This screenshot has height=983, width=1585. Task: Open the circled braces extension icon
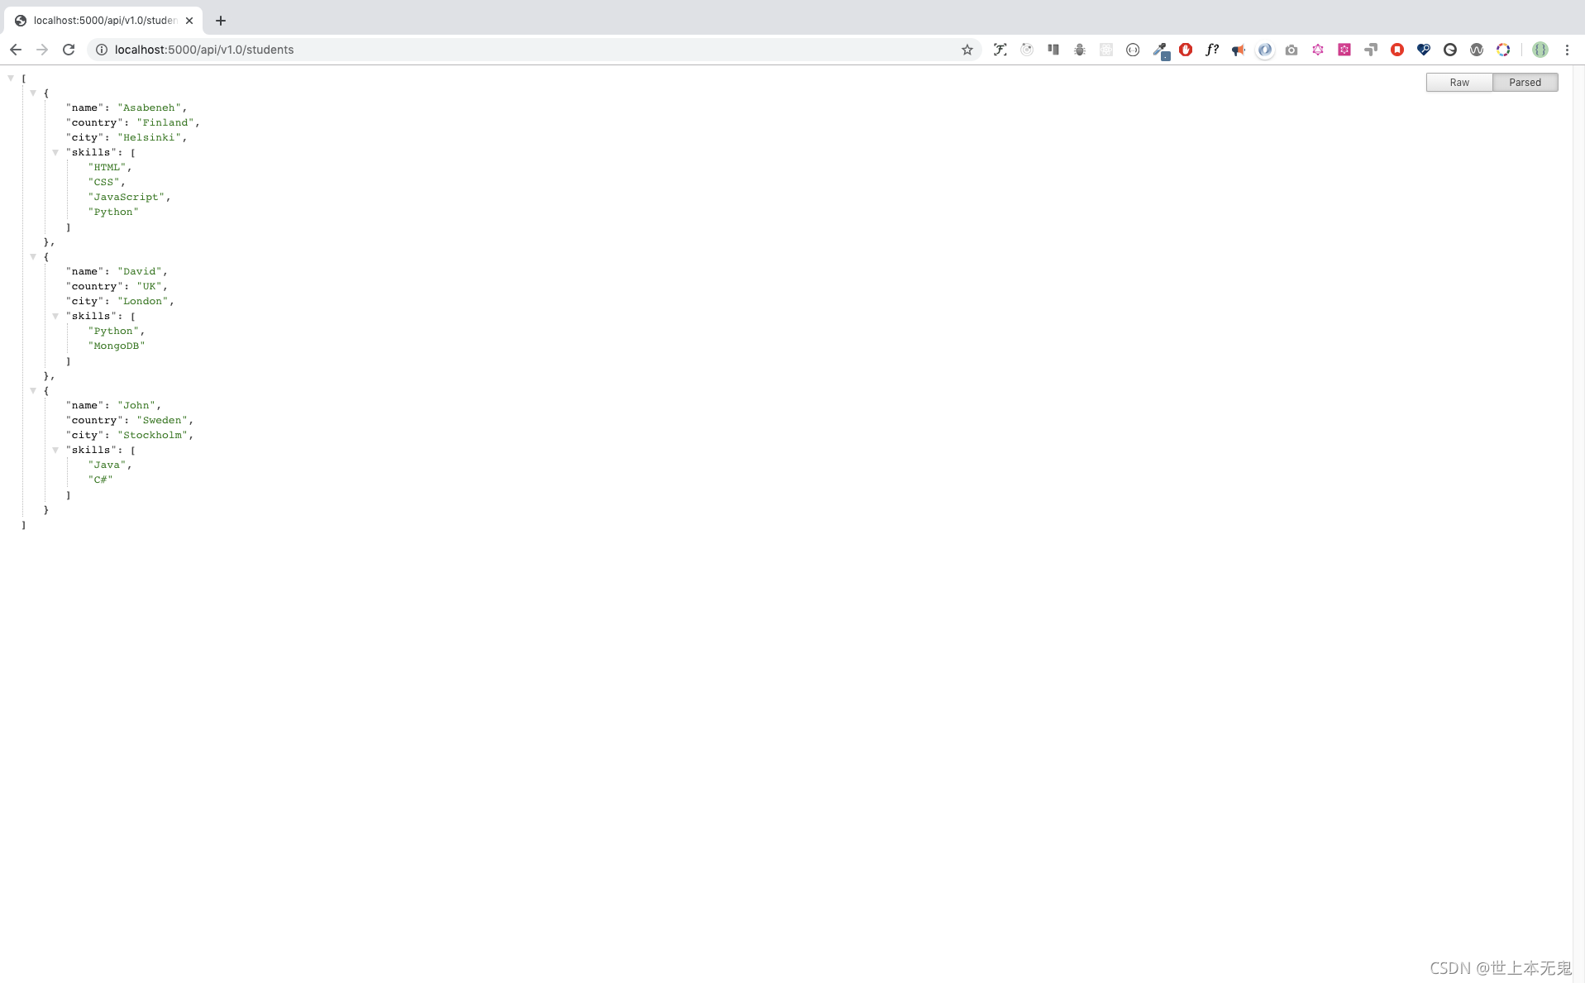(x=1133, y=50)
